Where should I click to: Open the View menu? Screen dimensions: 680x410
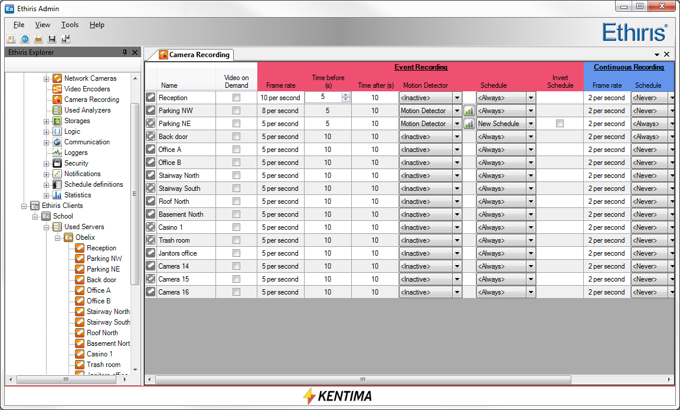[42, 25]
